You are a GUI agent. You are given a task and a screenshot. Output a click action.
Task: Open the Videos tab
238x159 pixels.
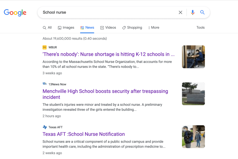click(108, 28)
